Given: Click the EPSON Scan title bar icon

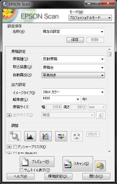Looking at the screenshot, I should click(x=5, y=4).
